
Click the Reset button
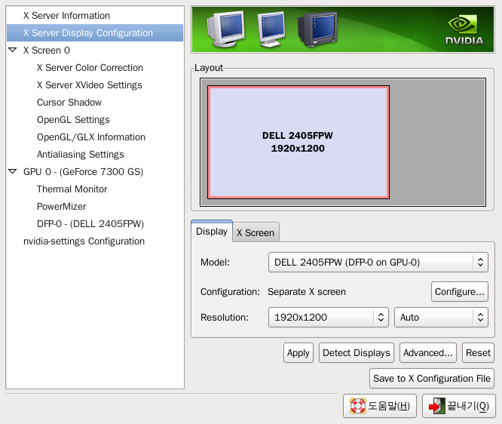coord(478,353)
